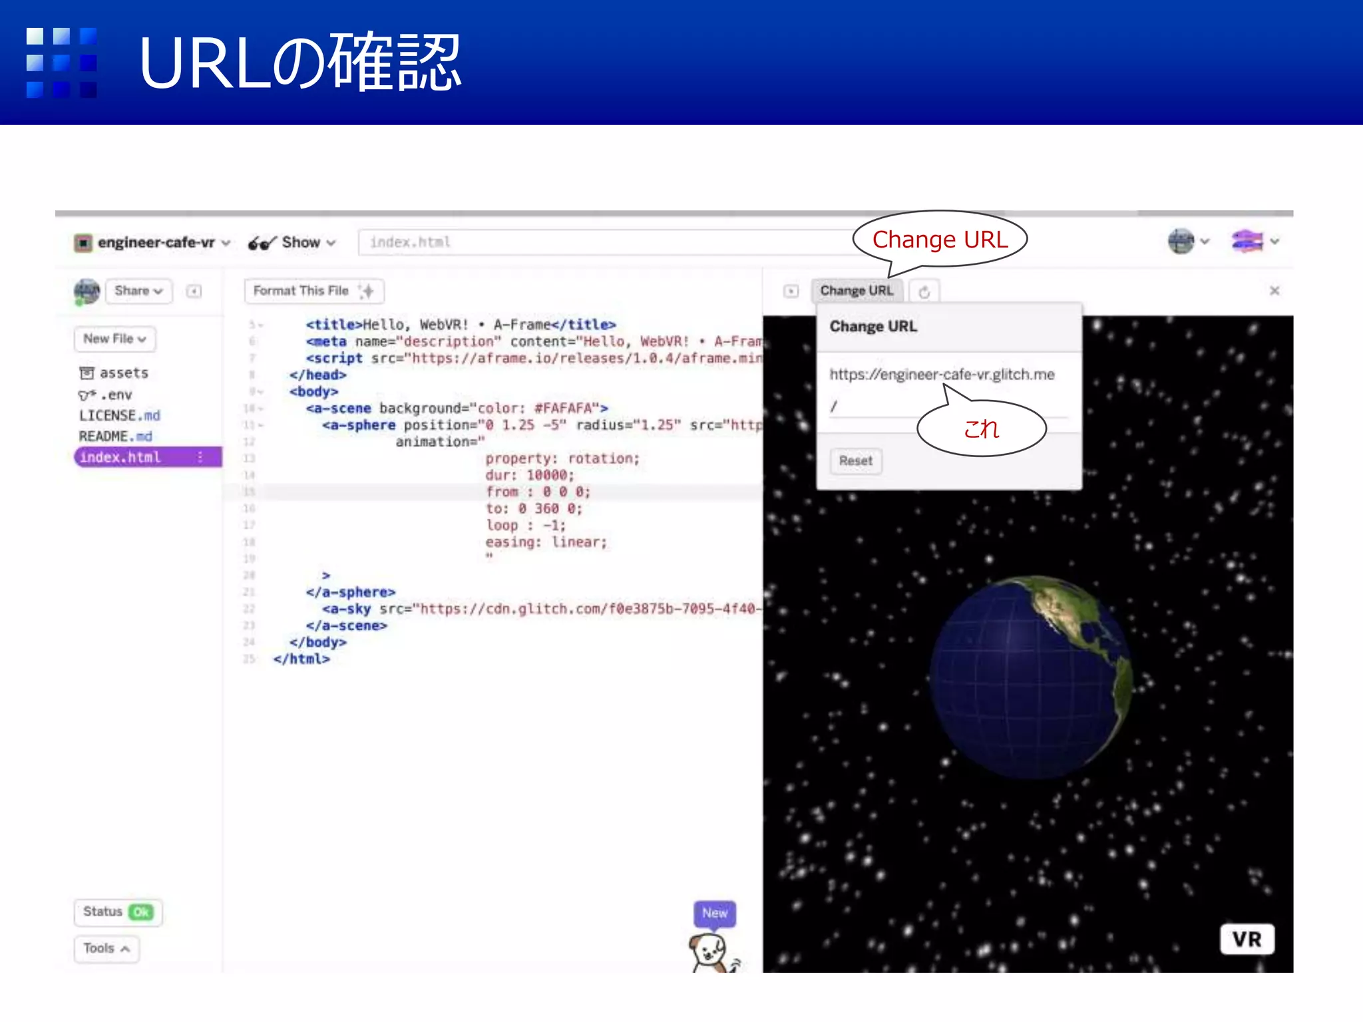Click Format This File button
Screen dimensions: 1363x1022
pyautogui.click(x=313, y=291)
